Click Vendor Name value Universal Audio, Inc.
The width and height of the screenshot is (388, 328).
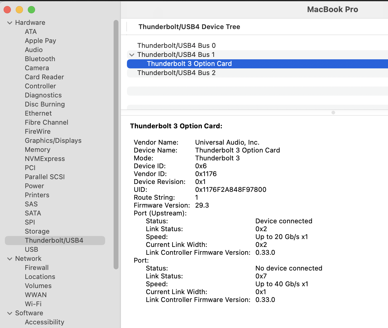coord(227,143)
